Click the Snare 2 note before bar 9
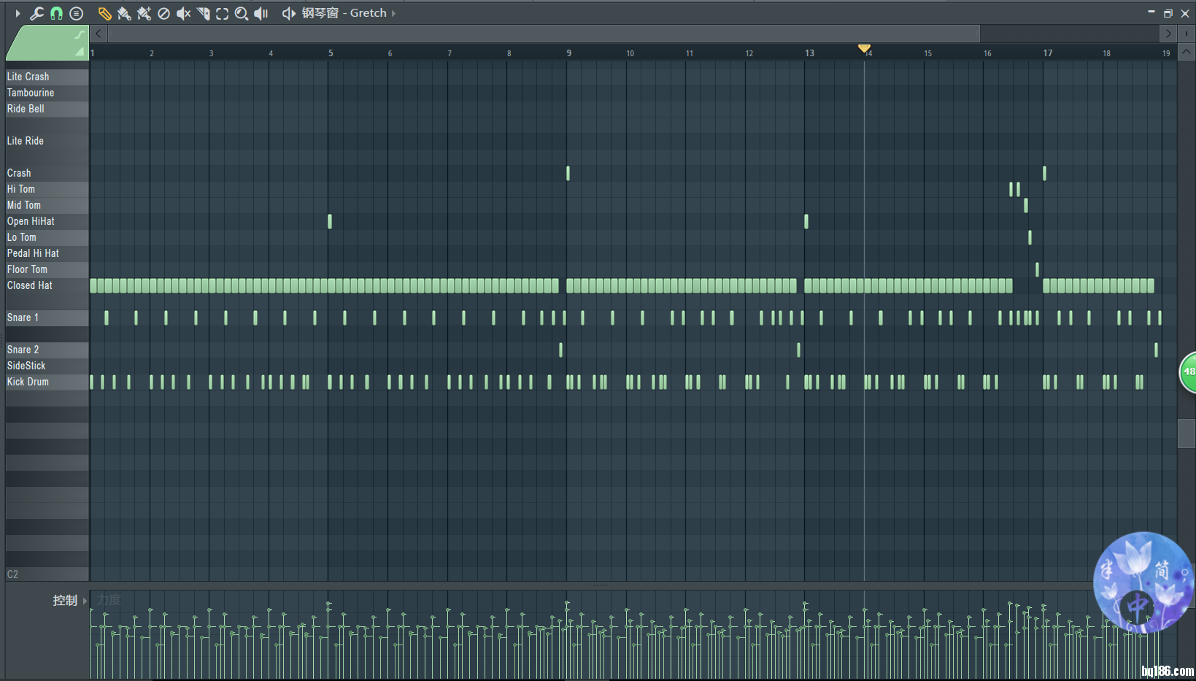1196x681 pixels. 560,350
